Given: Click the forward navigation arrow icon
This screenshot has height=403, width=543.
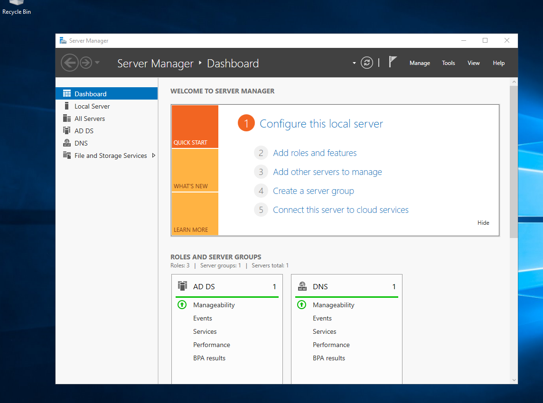Looking at the screenshot, I should coord(85,63).
